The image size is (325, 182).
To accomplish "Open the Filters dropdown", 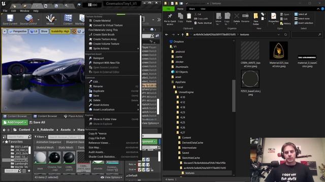I will click(40, 137).
